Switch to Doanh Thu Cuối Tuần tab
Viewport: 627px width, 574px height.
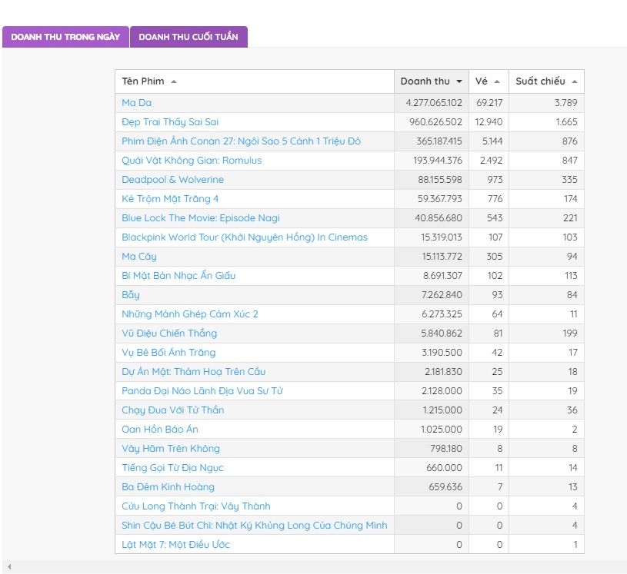pyautogui.click(x=188, y=37)
